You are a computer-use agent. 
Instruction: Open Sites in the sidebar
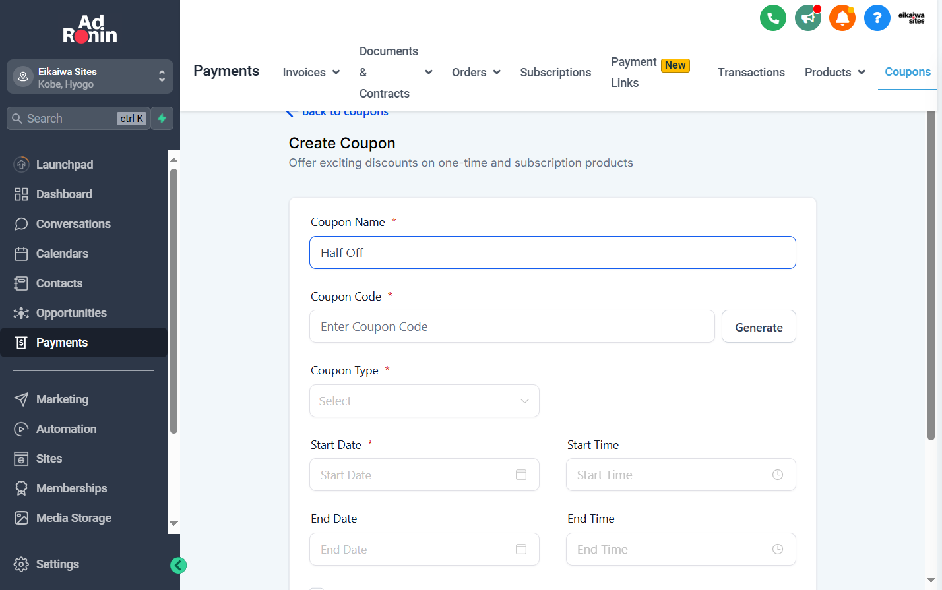tap(84, 459)
